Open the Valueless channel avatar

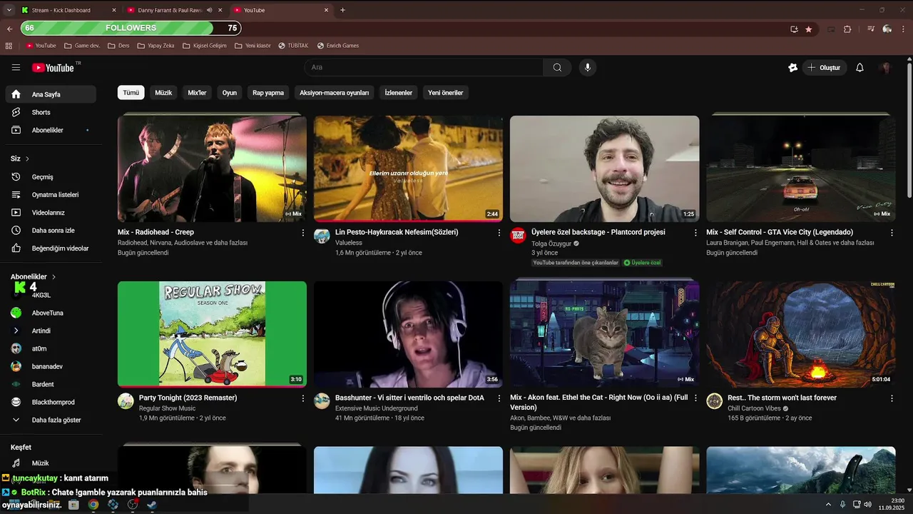tap(322, 236)
